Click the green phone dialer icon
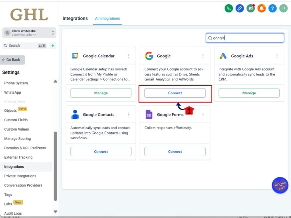The width and height of the screenshot is (291, 218). pyautogui.click(x=229, y=8)
